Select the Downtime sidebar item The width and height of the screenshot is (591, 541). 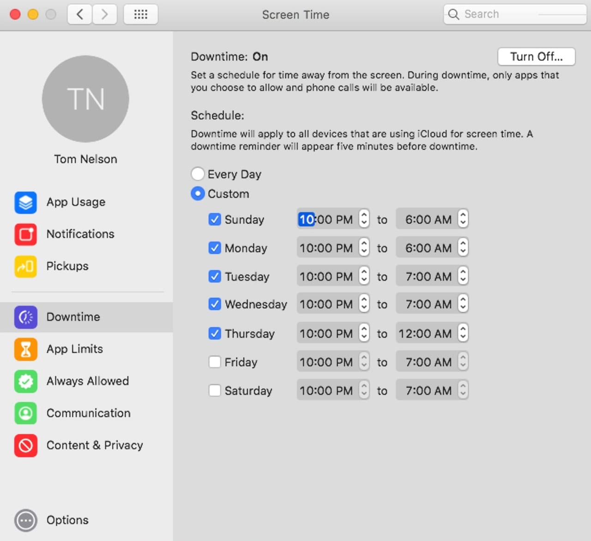tap(73, 317)
